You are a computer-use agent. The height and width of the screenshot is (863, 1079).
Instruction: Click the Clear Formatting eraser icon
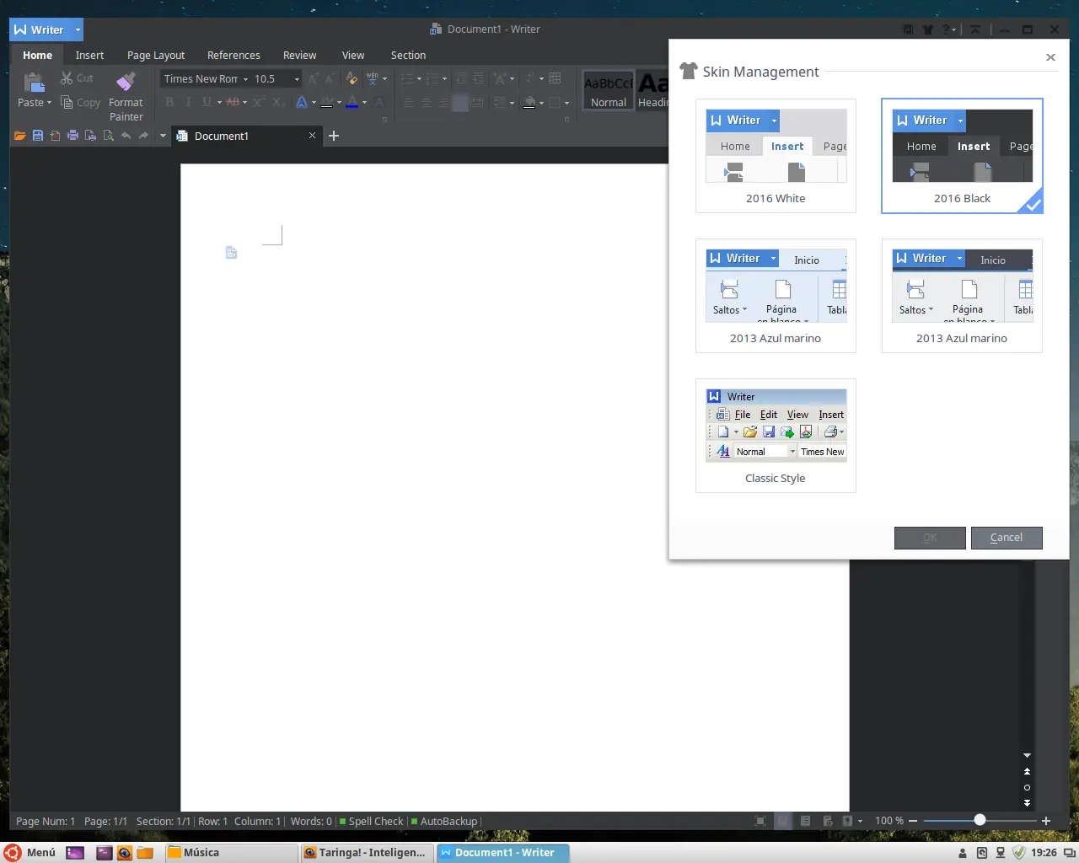352,78
